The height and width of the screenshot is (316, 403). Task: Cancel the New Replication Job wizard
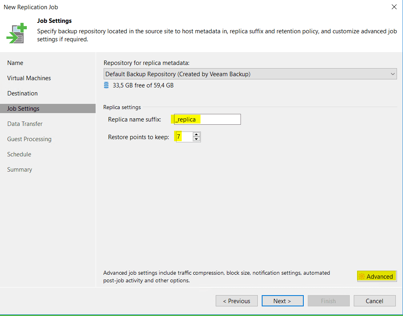375,301
